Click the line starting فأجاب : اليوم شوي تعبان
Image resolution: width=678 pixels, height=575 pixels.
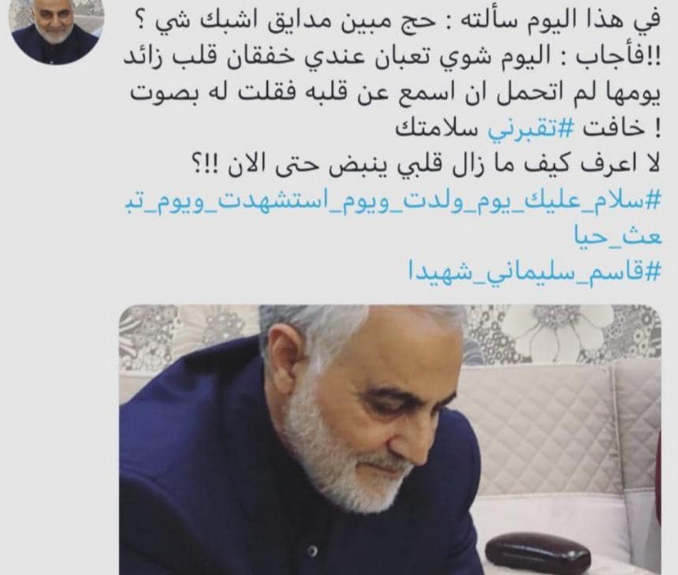click(392, 59)
